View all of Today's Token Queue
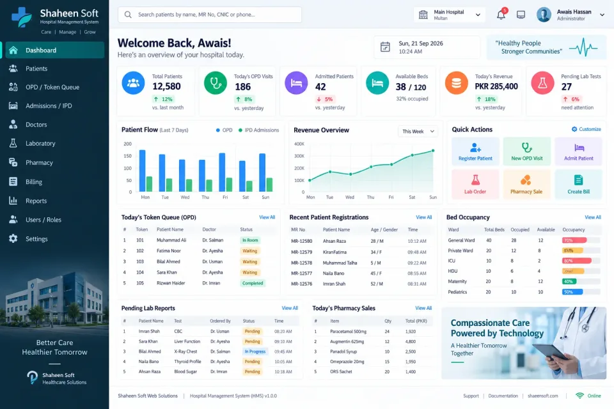 (x=267, y=217)
